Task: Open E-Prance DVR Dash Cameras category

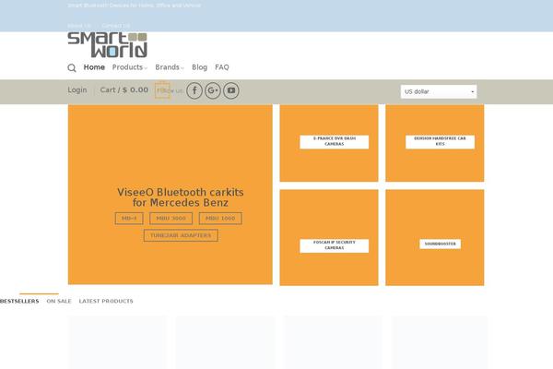Action: [335, 141]
